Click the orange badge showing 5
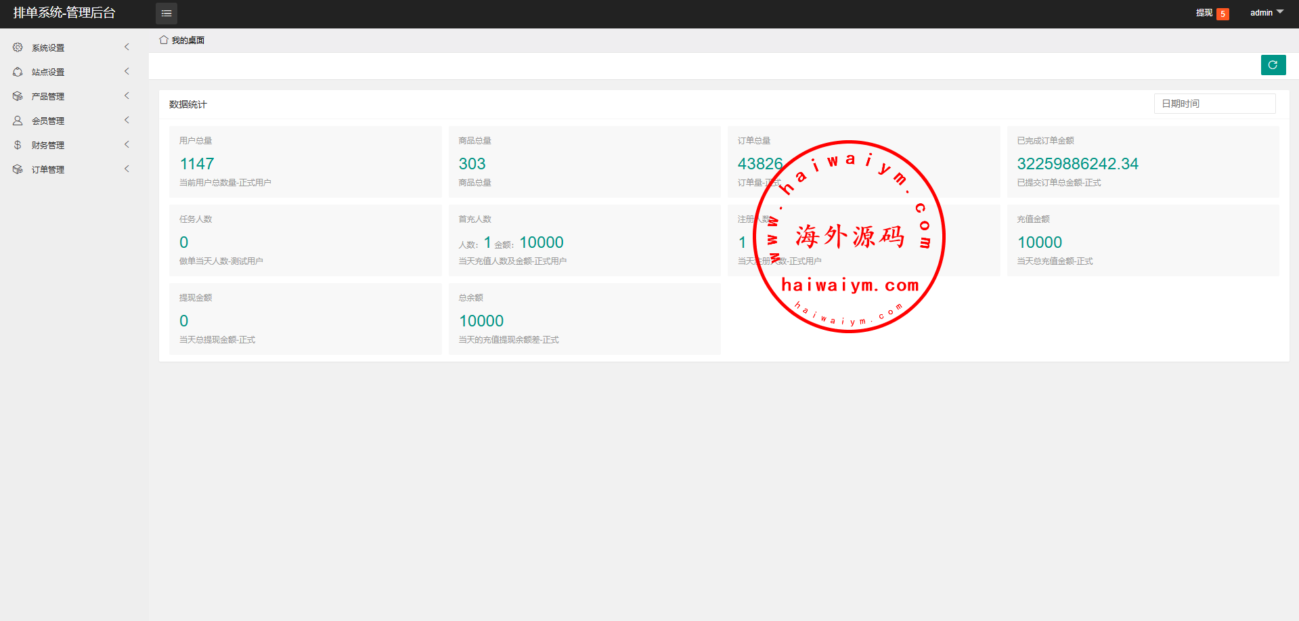 [1223, 14]
